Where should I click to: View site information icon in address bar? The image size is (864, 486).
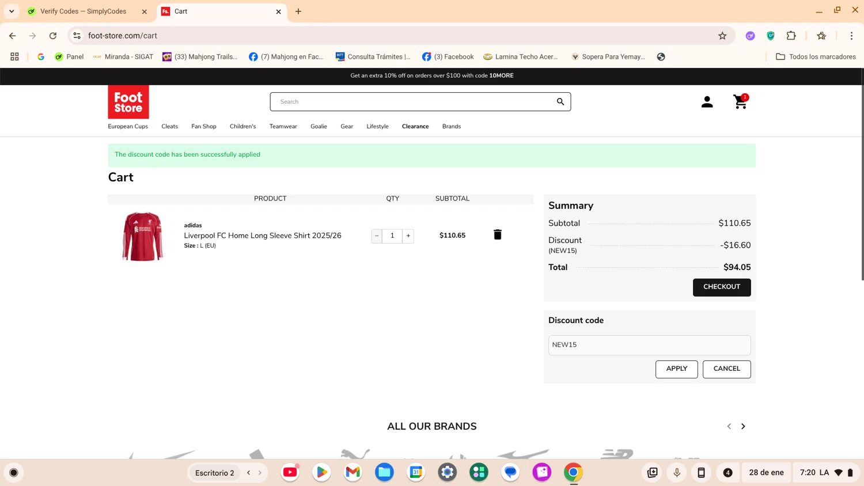coord(77,36)
